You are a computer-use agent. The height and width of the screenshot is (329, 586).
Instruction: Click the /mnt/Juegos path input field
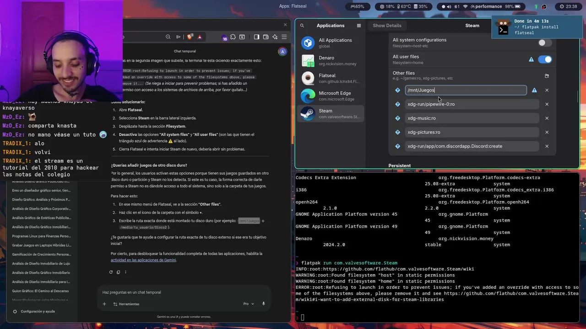[466, 90]
